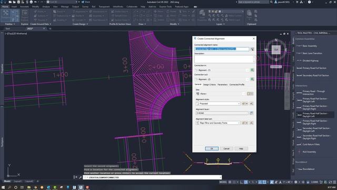Click the TOP face of the ViewCube
This screenshot has height=190, width=337.
(276, 50)
